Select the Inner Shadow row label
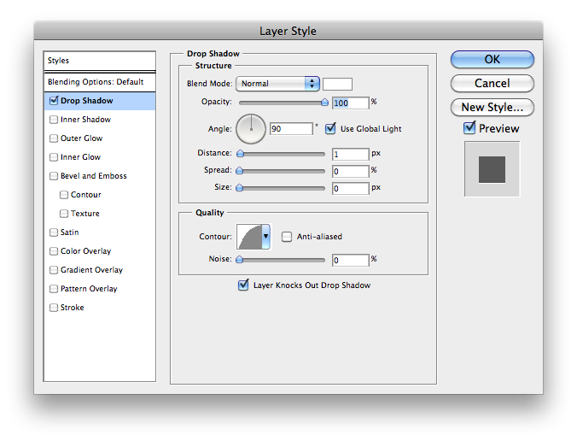 pyautogui.click(x=85, y=120)
